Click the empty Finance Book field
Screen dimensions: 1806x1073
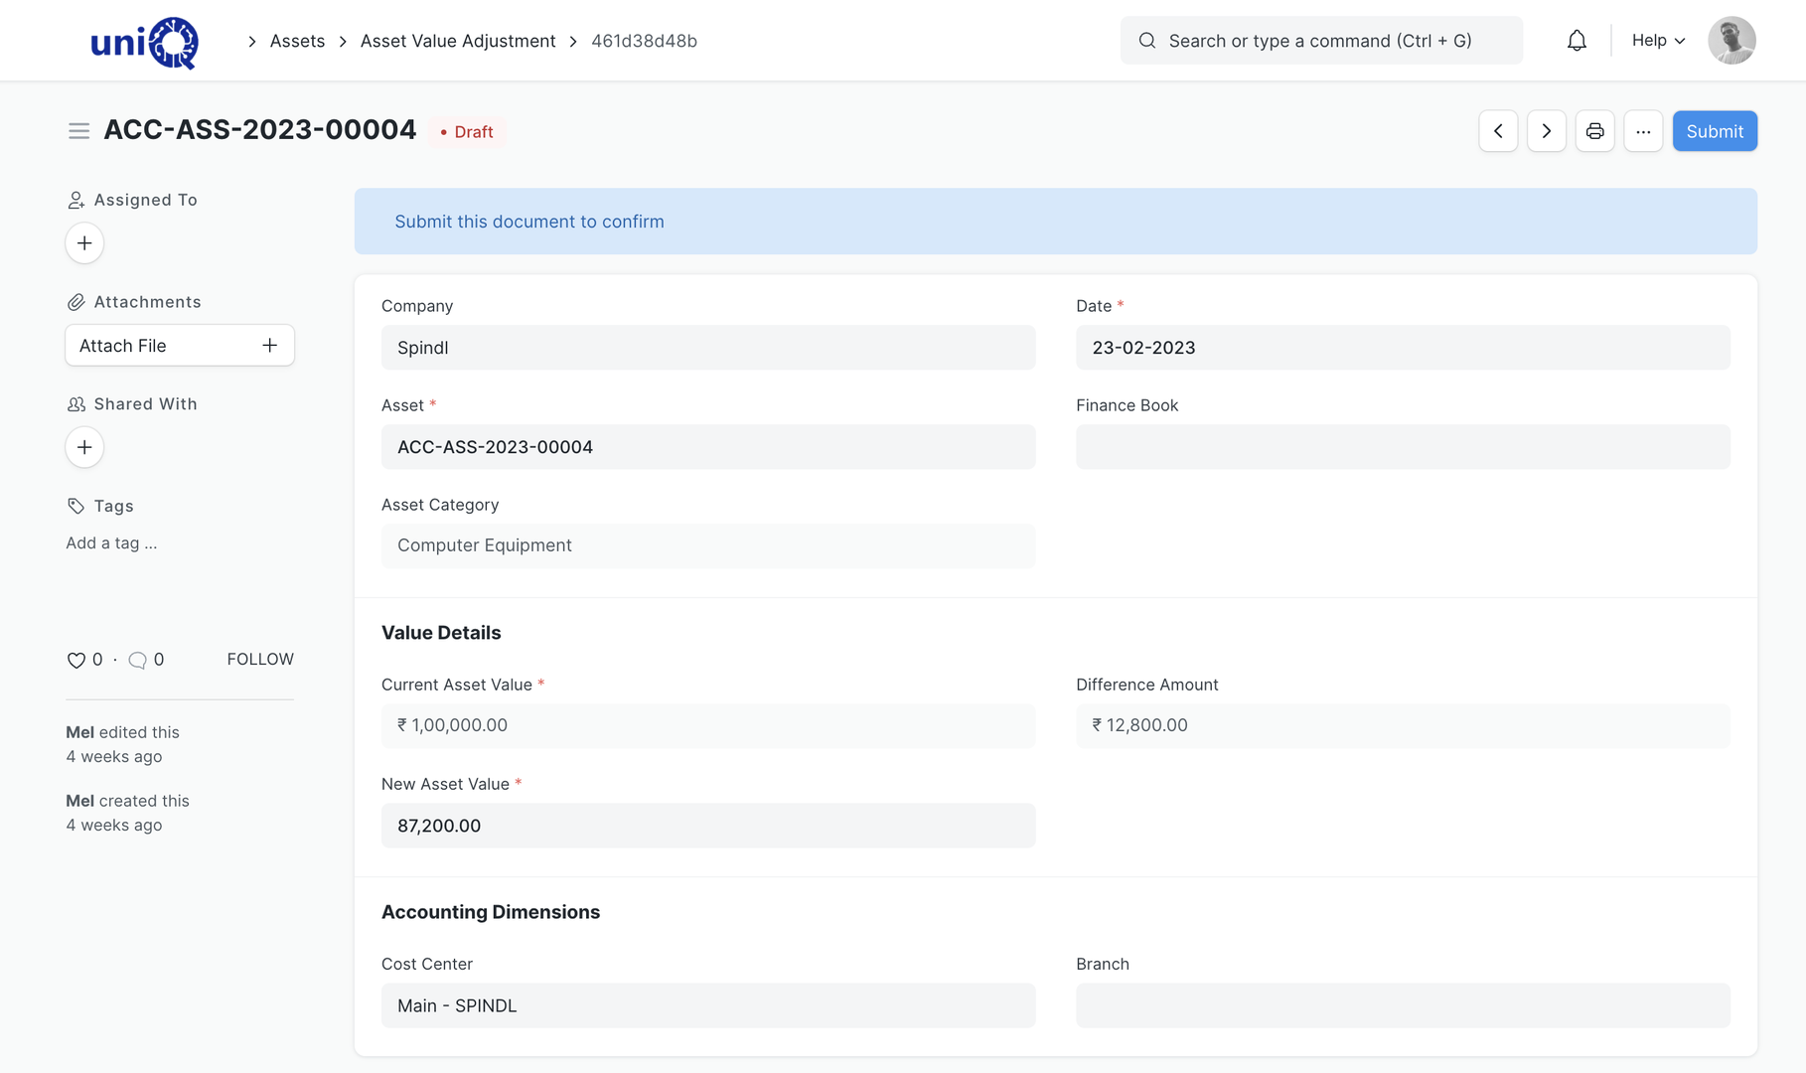1403,447
